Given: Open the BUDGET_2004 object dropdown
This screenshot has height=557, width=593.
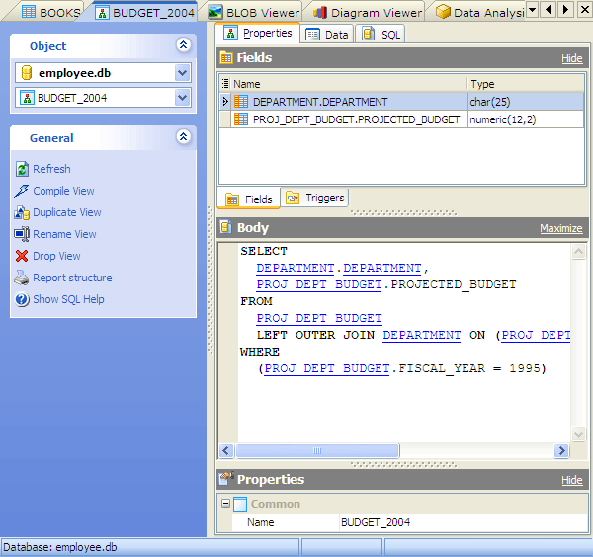Looking at the screenshot, I should point(182,98).
